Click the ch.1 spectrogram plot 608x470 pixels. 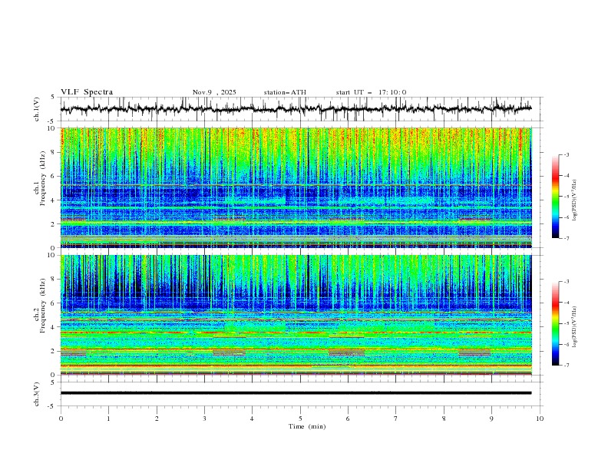296,187
